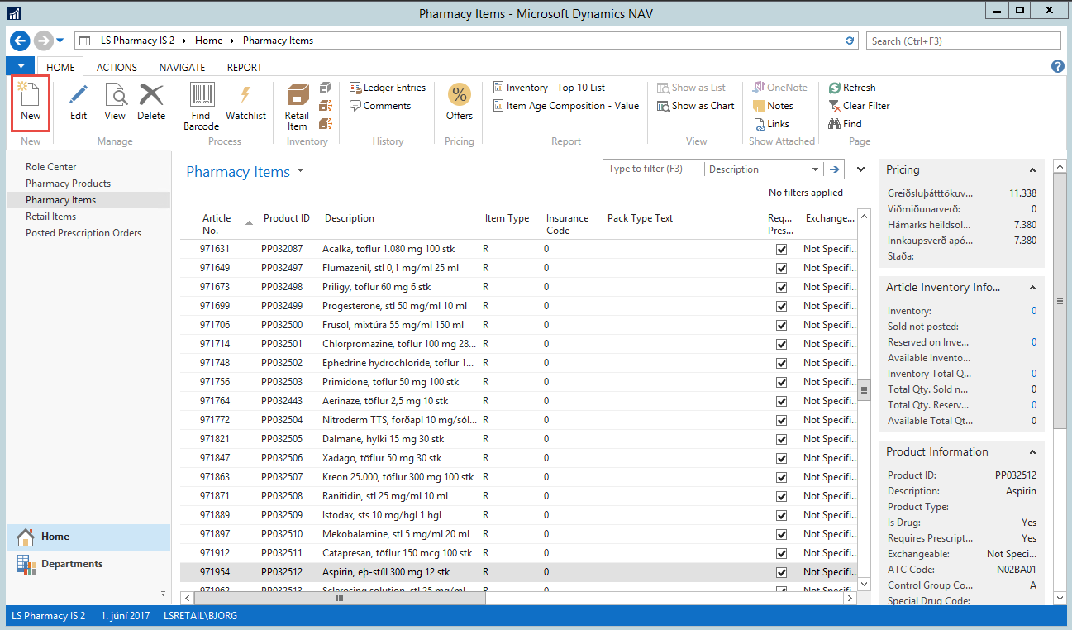Open the Retail Item box icon
The image size is (1072, 630).
click(x=297, y=96)
